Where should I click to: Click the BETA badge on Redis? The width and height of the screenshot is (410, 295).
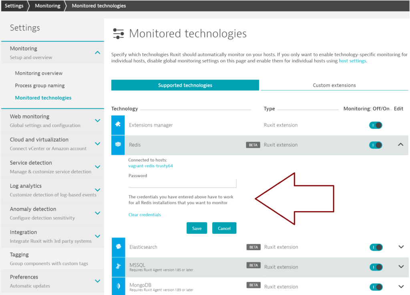253,145
